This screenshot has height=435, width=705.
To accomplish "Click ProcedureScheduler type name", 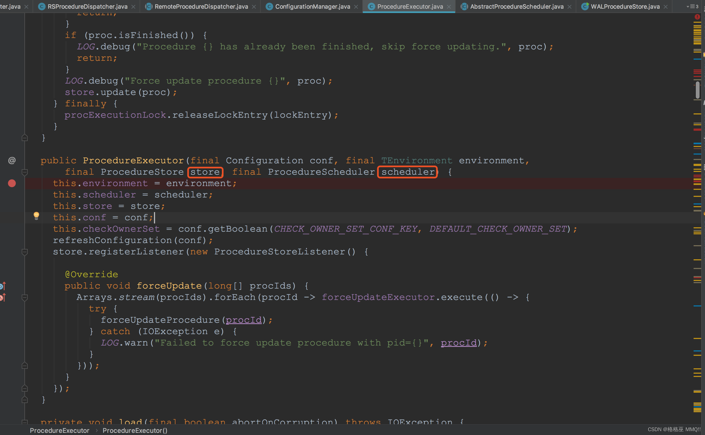I will (x=322, y=172).
